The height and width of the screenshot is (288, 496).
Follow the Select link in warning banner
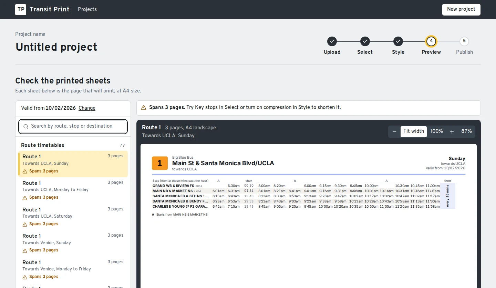point(231,108)
